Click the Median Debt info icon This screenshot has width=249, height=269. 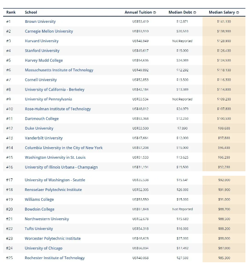point(194,13)
